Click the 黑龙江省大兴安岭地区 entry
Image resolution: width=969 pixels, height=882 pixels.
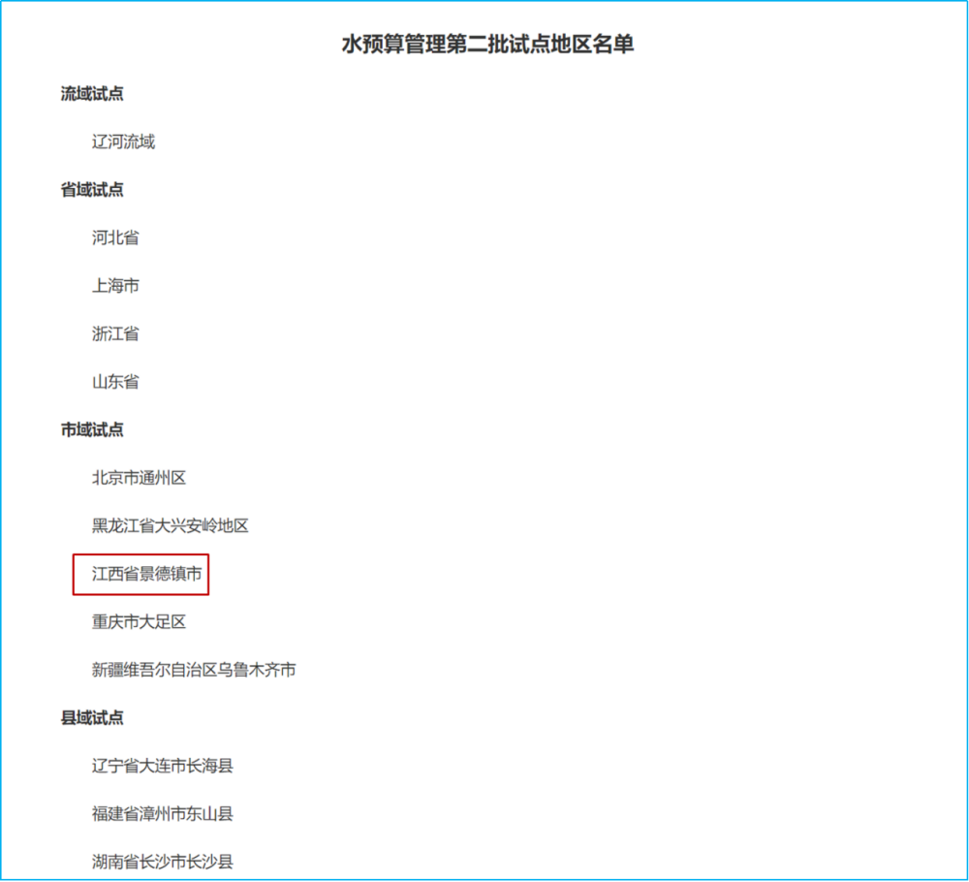[169, 525]
